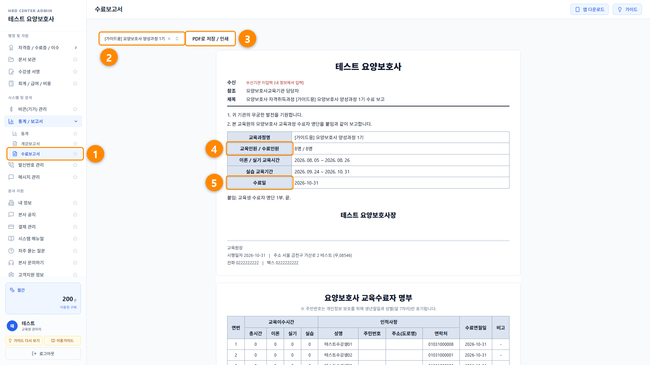Click the 결제 관리 card icon

click(11, 227)
